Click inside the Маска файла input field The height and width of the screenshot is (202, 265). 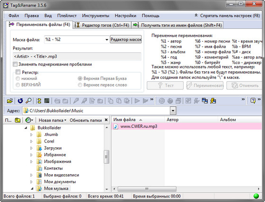click(74, 40)
